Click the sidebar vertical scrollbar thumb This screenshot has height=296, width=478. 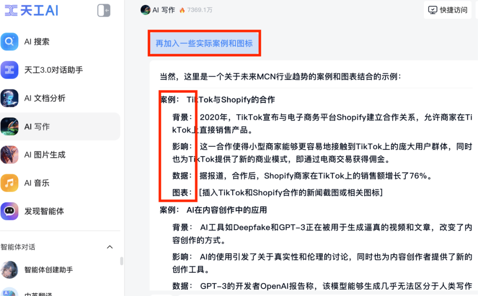122,261
